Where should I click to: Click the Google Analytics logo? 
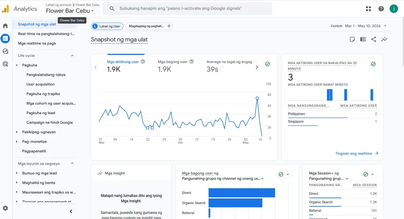click(x=6, y=9)
